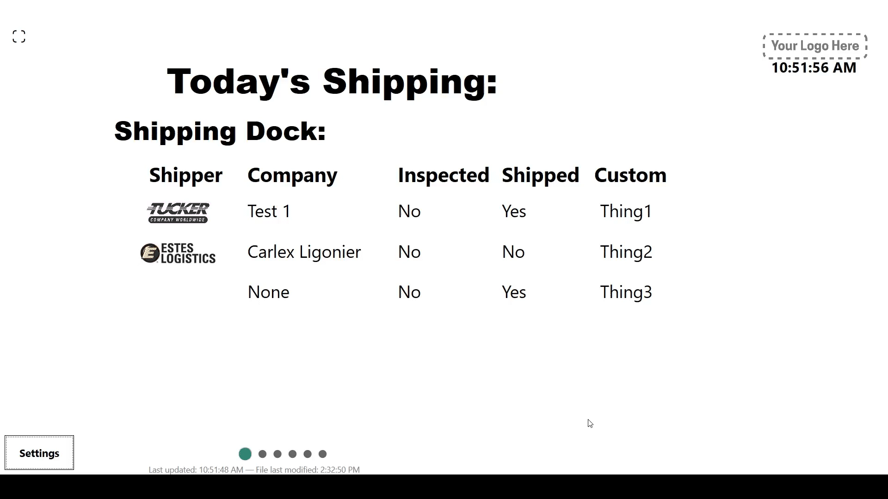Click the 'Your Logo Here' placeholder
Viewport: 888px width, 499px height.
coord(814,46)
